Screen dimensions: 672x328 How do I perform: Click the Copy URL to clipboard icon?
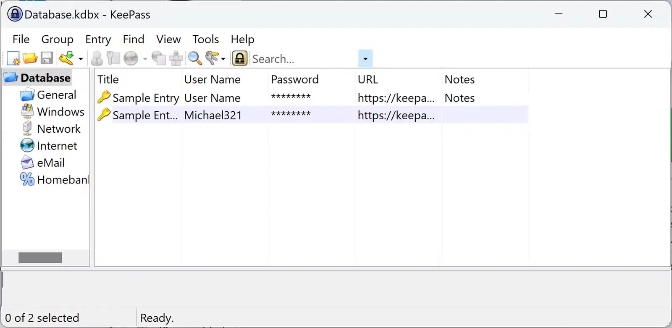159,58
